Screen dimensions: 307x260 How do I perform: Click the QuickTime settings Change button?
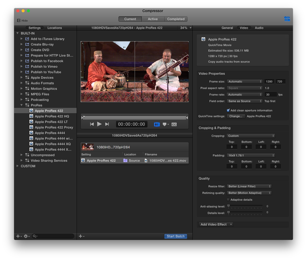(x=236, y=116)
